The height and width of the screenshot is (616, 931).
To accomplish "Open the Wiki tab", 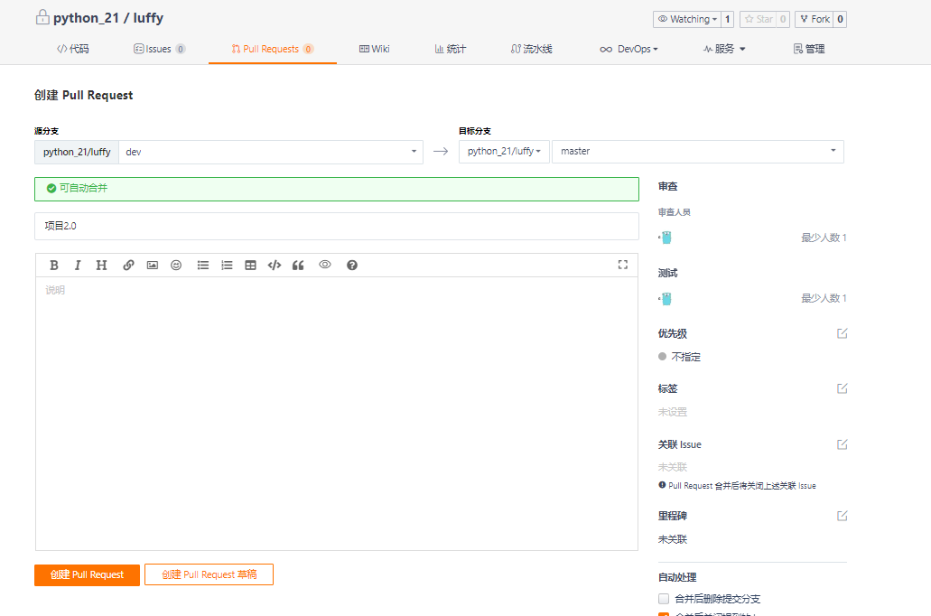I will coord(374,49).
